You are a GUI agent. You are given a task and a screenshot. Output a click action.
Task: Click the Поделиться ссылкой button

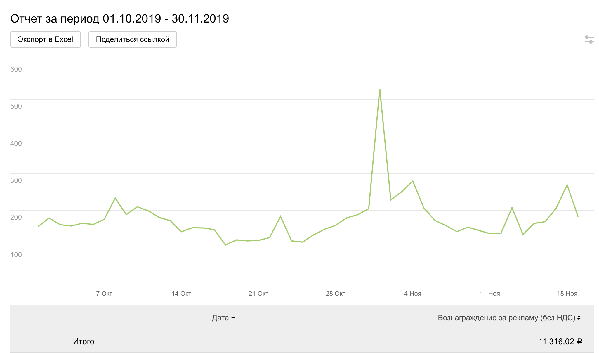click(132, 39)
